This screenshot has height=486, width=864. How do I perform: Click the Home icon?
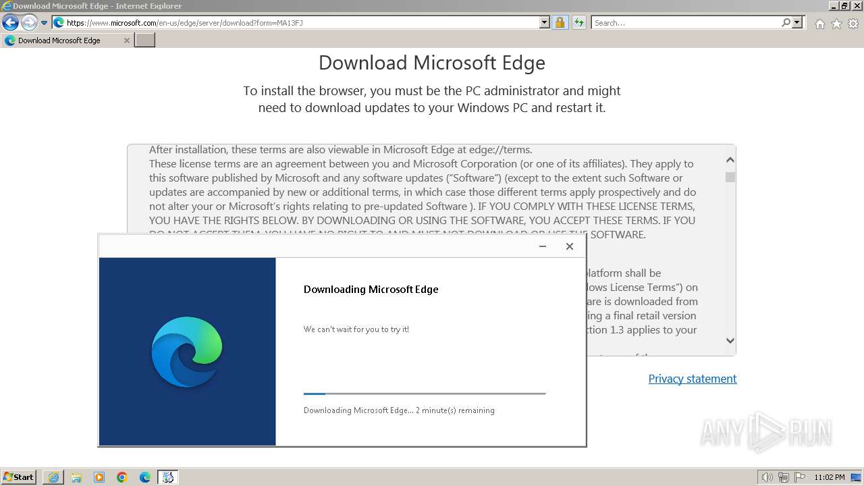click(x=819, y=24)
